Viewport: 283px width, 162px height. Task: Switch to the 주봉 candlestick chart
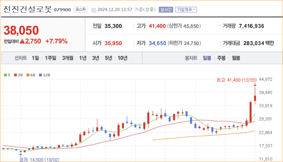point(221,58)
